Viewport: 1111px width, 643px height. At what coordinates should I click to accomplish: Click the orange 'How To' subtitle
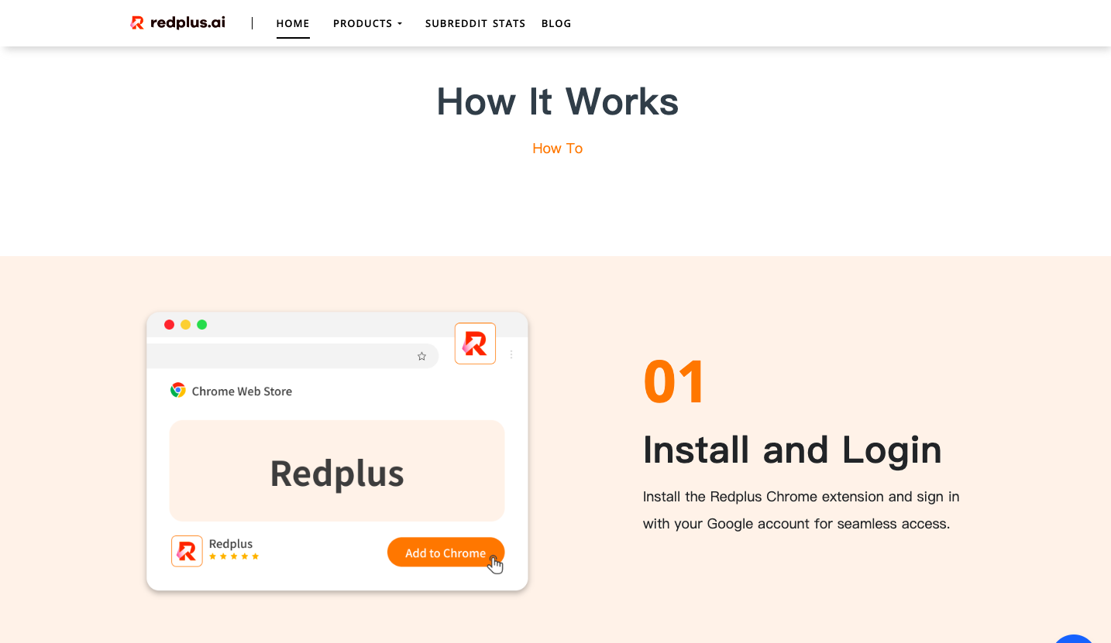(x=558, y=149)
